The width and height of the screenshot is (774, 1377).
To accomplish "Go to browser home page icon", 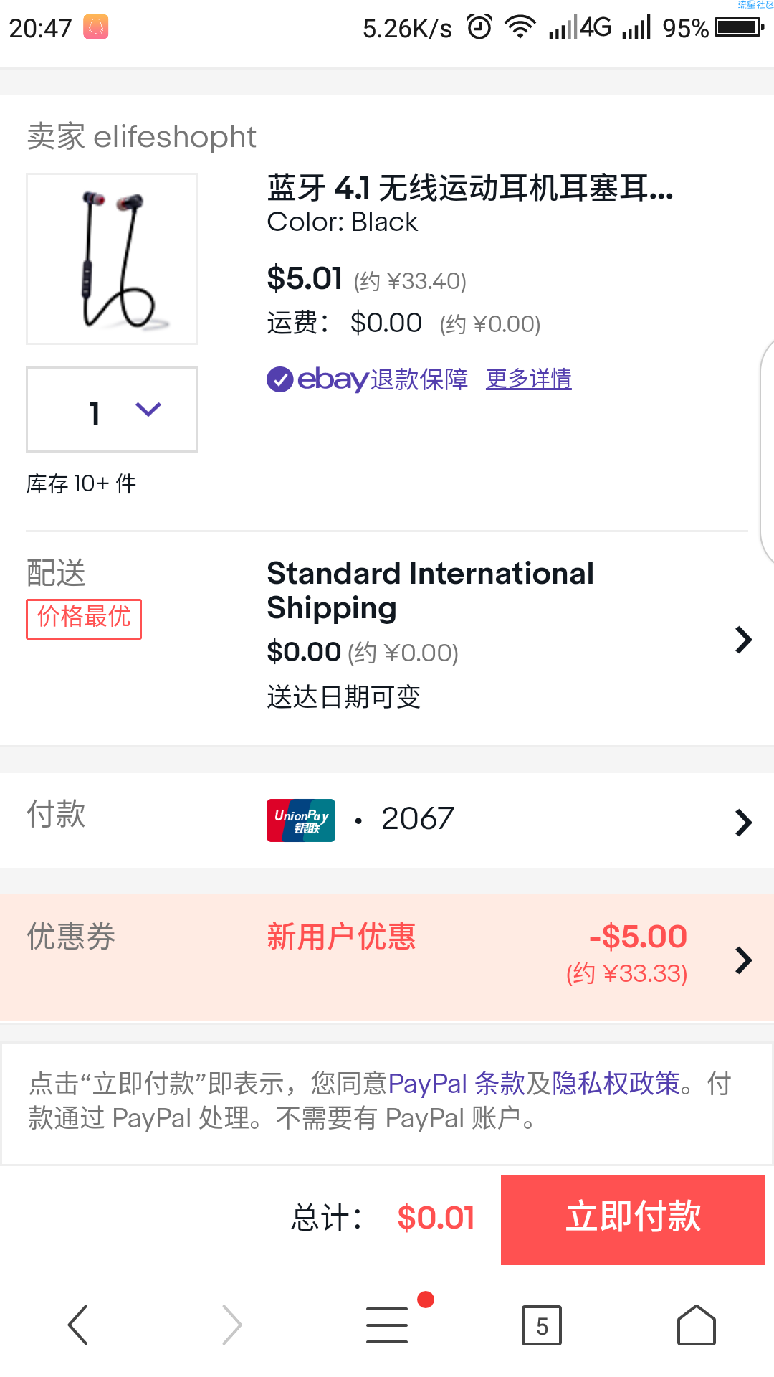I will point(697,1324).
